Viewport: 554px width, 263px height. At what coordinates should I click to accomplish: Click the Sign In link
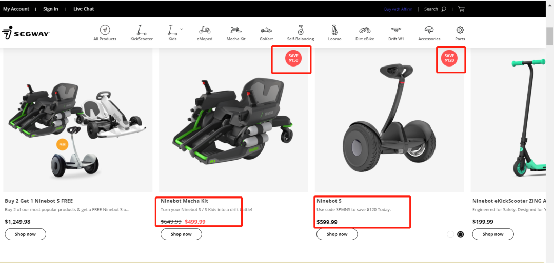(50, 9)
